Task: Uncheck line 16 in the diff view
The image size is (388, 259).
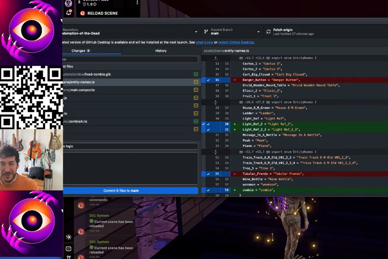Action: coord(208,79)
